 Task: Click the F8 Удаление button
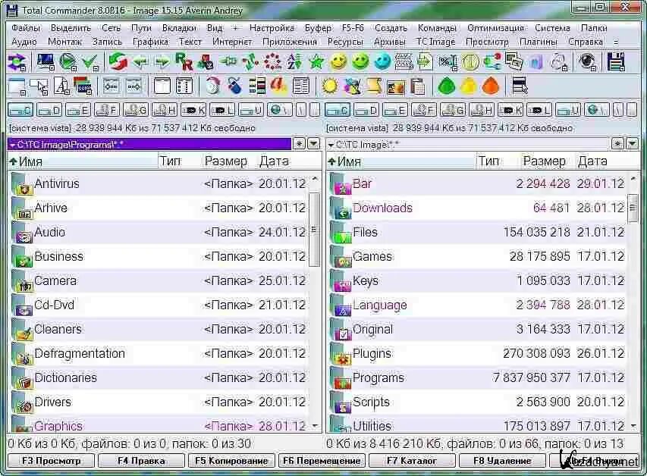[502, 461]
